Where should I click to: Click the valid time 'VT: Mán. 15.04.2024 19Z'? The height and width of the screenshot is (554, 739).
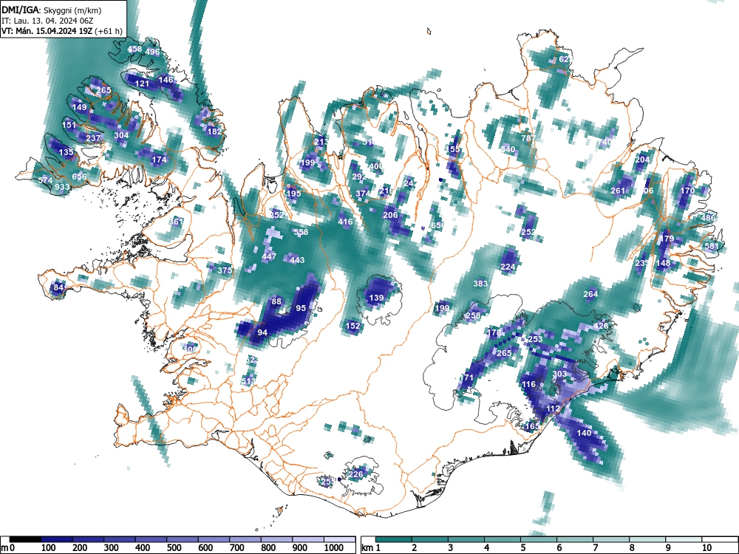(x=47, y=31)
